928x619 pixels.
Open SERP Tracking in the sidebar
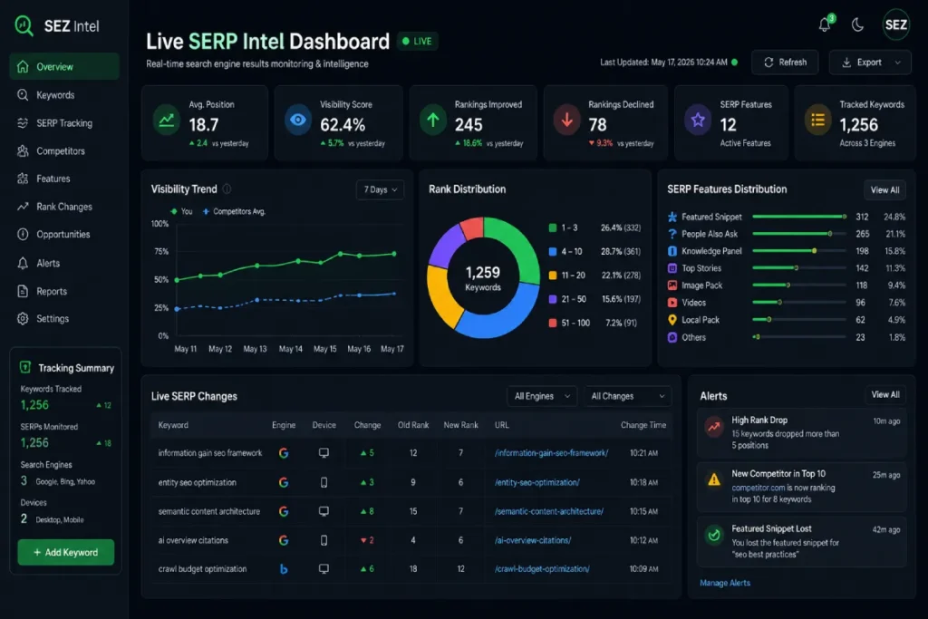(x=64, y=123)
